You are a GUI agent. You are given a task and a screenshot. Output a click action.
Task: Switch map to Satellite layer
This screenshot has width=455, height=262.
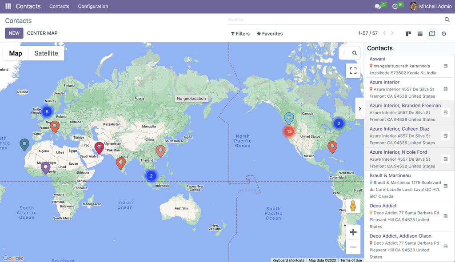(x=46, y=53)
